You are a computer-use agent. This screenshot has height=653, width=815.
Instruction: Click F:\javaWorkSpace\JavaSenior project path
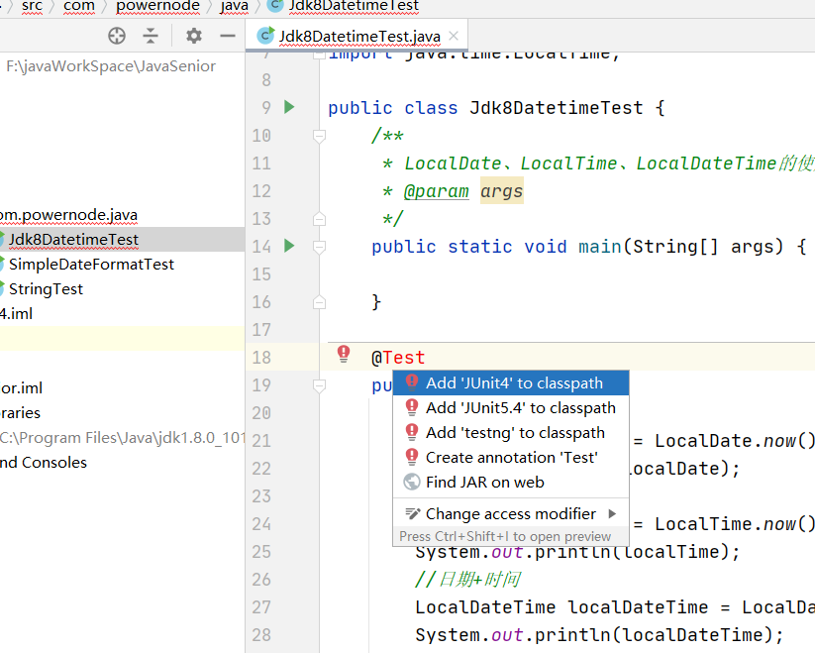pos(111,66)
